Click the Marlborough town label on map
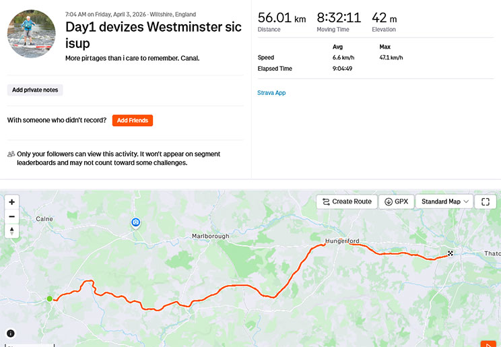The width and height of the screenshot is (501, 347). 211,236
